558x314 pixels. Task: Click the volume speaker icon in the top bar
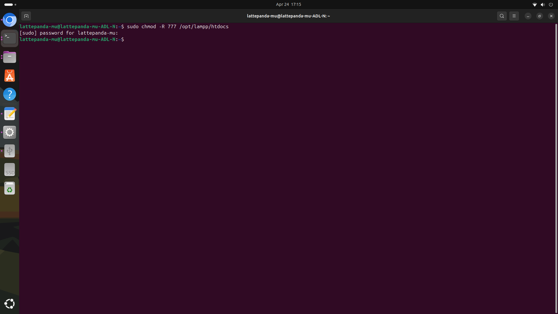tap(542, 4)
